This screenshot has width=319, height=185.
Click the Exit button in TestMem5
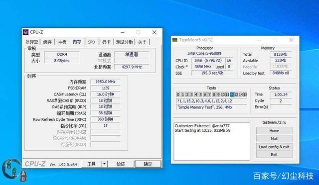tap(274, 155)
